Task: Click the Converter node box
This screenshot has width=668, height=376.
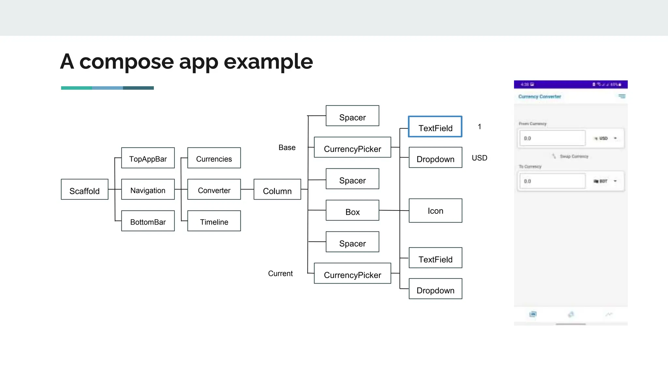Action: [x=214, y=190]
